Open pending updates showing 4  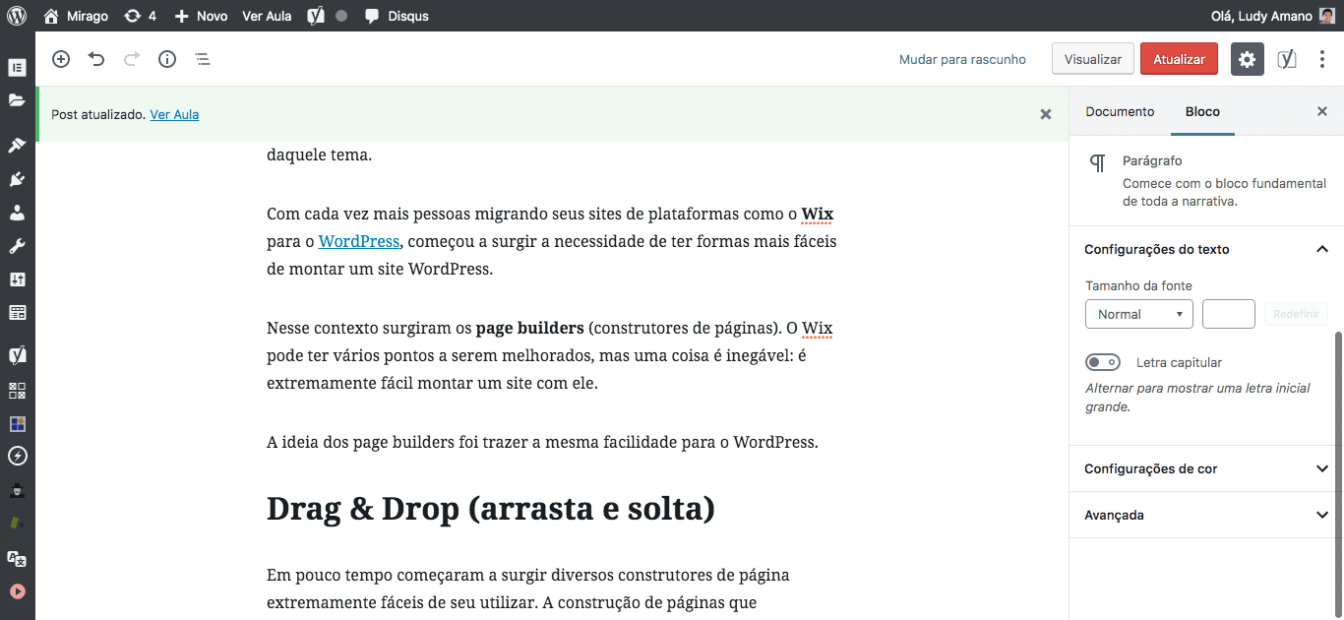(140, 16)
